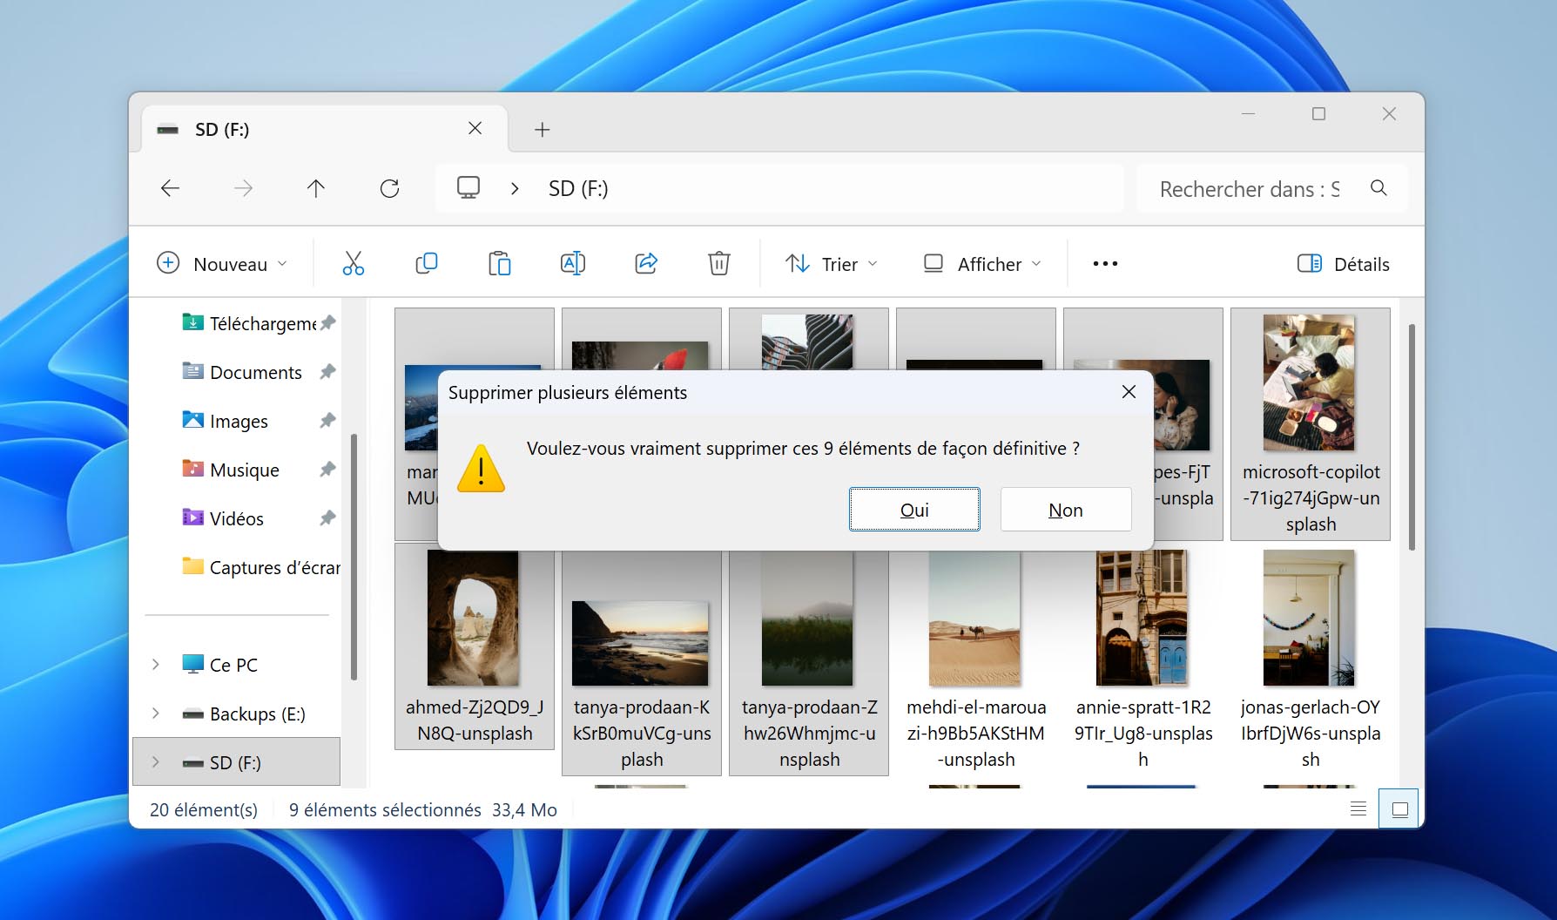Viewport: 1557px width, 920px height.
Task: Unpin Vidéos using its pin icon
Action: (x=327, y=518)
